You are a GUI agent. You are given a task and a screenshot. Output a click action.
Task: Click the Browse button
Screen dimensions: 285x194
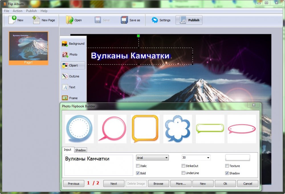pyautogui.click(x=158, y=184)
